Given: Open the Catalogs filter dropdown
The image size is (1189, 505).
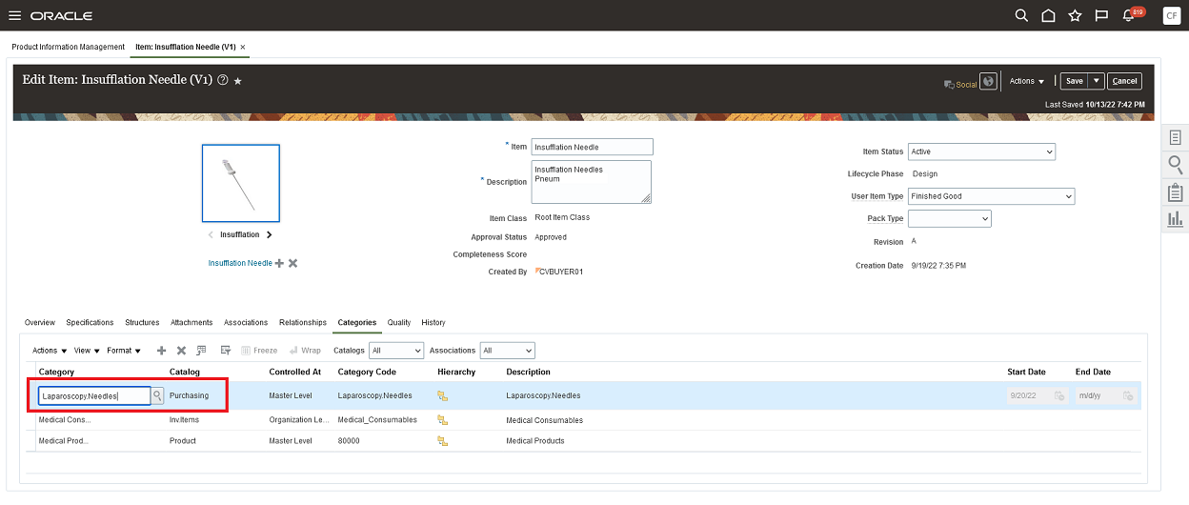Looking at the screenshot, I should pos(395,351).
